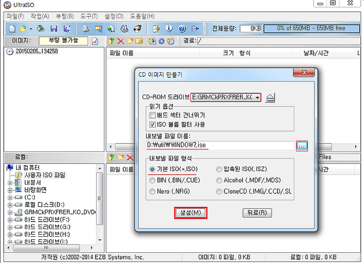Viewport: 364px width, 263px height.
Task: Click the Save floppy disk toolbar icon
Action: coord(54,29)
